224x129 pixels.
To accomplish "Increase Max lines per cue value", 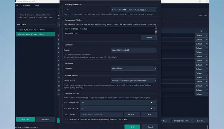I will tap(151, 108).
